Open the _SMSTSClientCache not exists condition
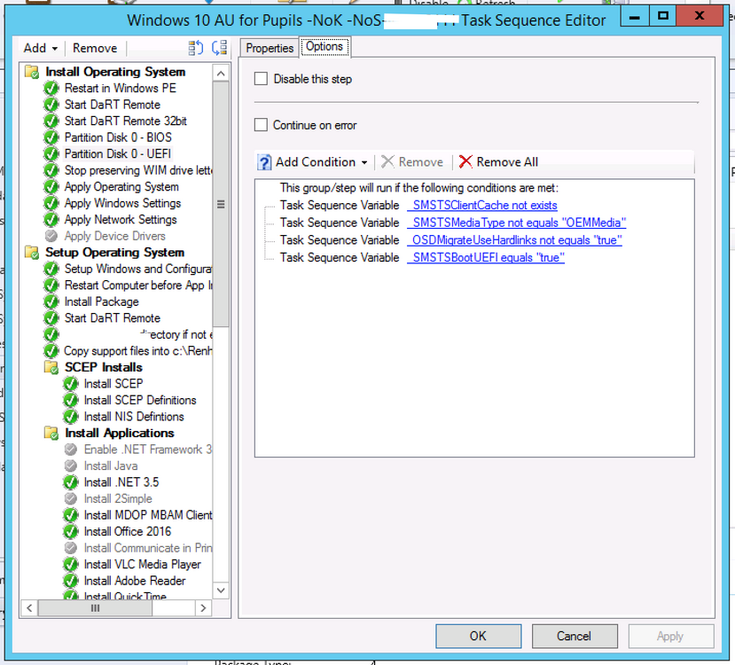 [482, 206]
